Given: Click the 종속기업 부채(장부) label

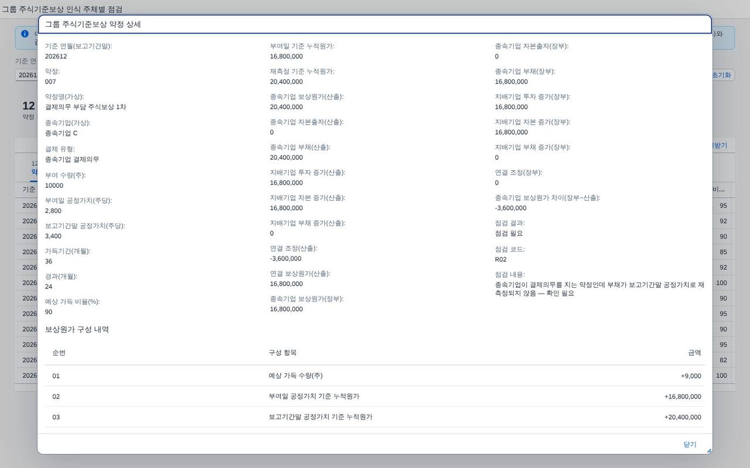Looking at the screenshot, I should [525, 71].
